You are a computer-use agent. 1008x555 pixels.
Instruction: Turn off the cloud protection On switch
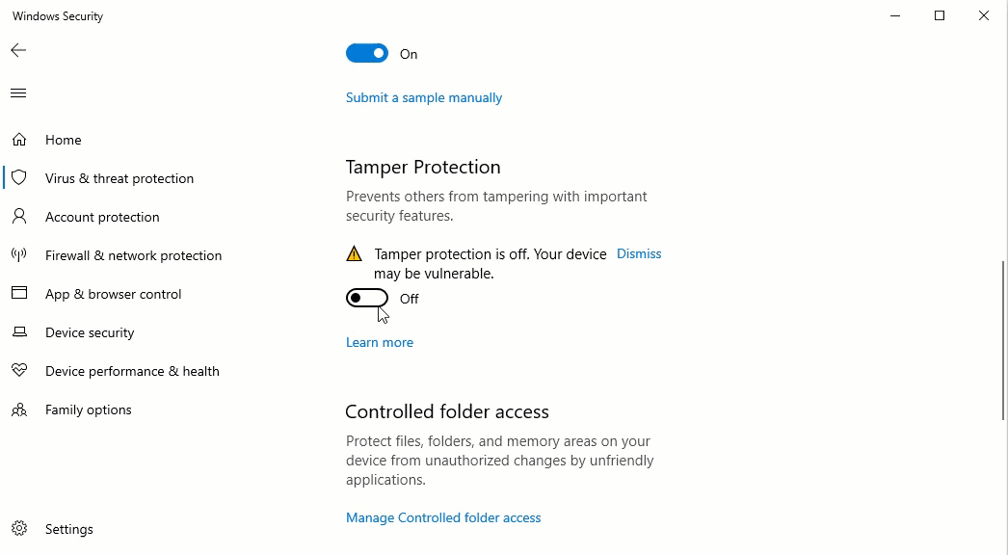click(x=366, y=53)
